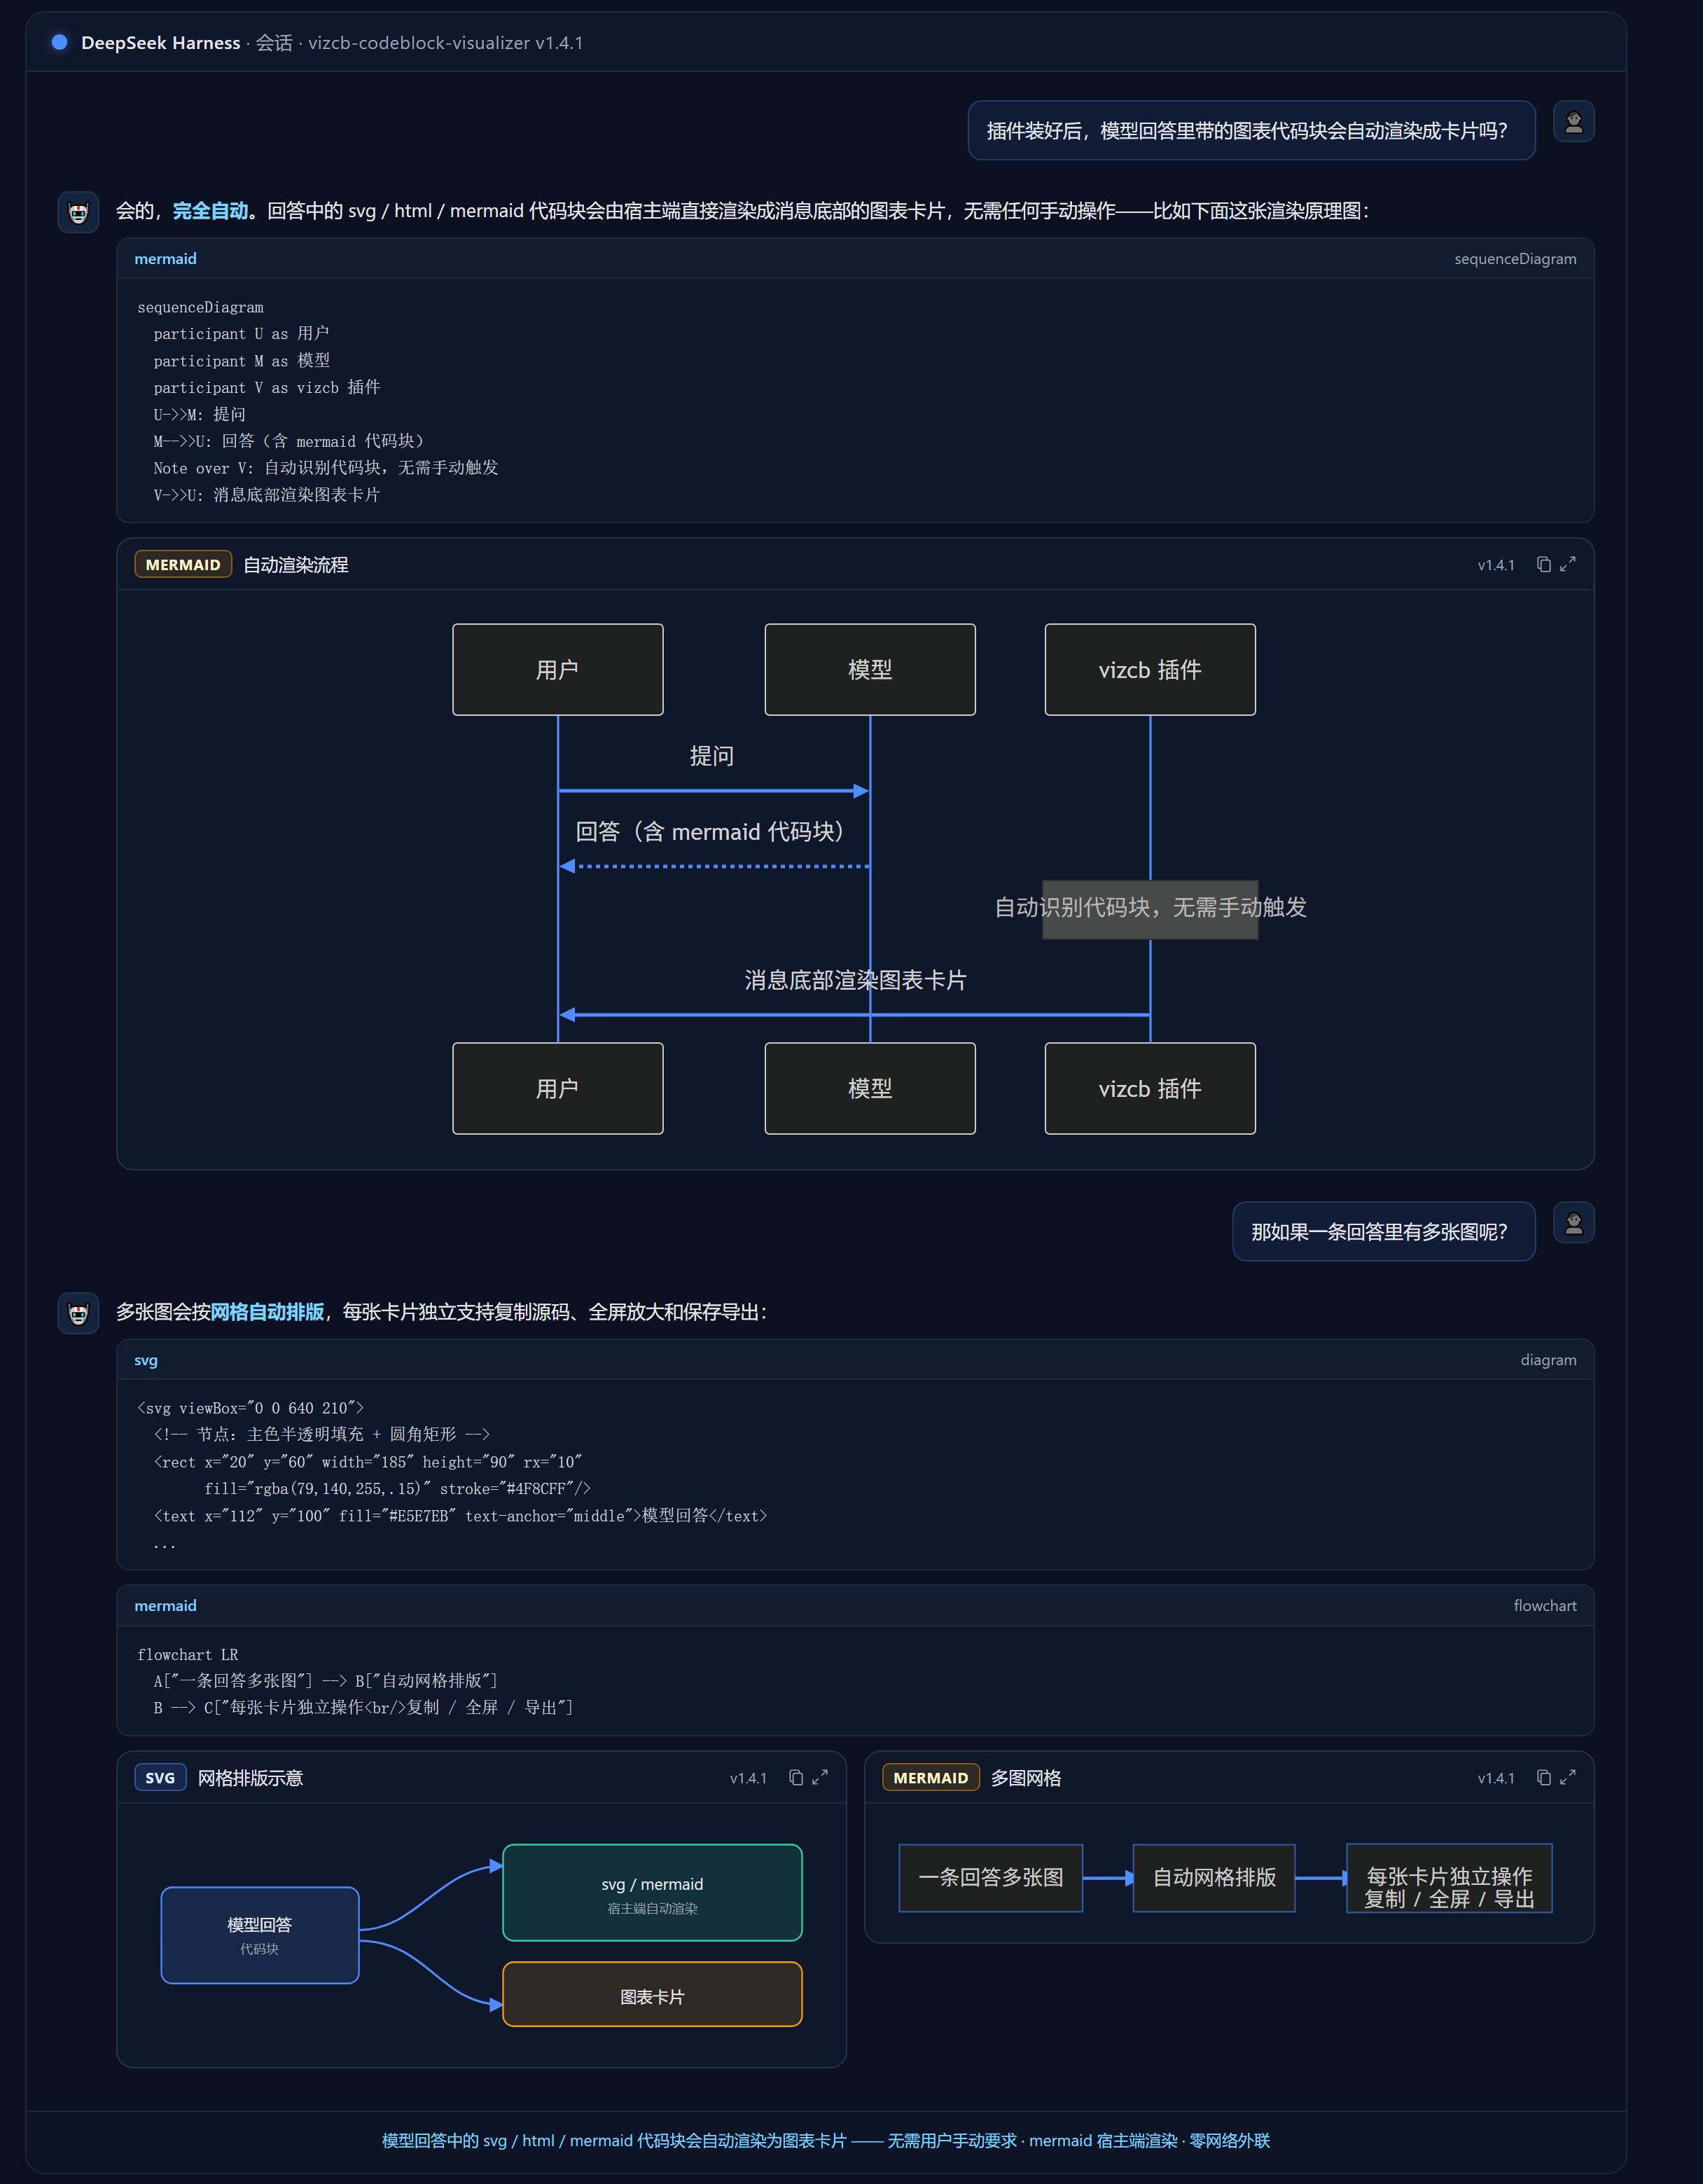Click 消息底部渲染图表卡片 diagram label

855,980
